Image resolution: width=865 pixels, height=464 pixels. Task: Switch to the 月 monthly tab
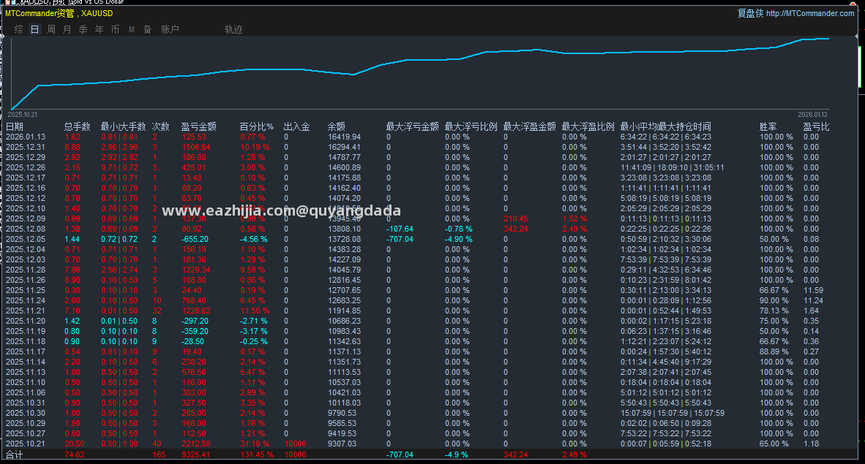[67, 30]
